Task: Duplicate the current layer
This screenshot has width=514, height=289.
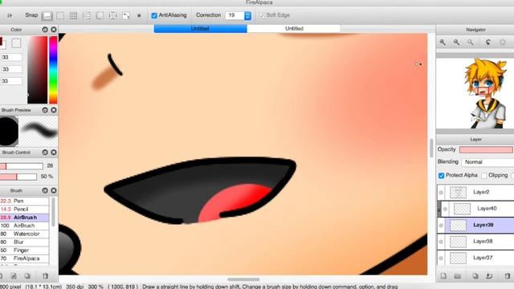Action: pos(475,276)
